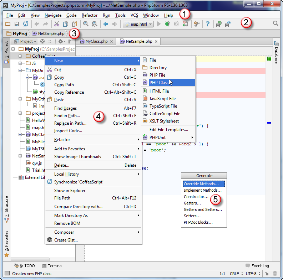The width and height of the screenshot is (283, 280).
Task: Close the NetSample.php editor tab
Action: click(156, 41)
